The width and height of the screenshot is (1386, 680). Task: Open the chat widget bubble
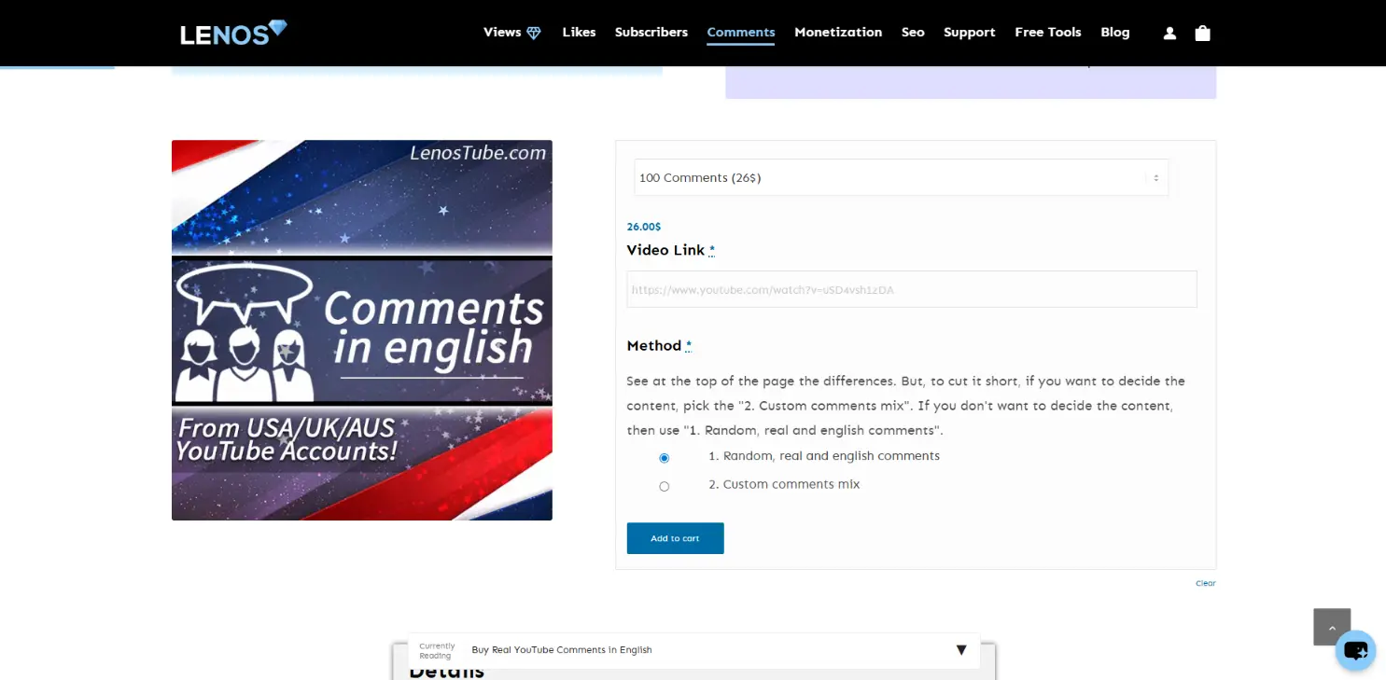coord(1355,650)
